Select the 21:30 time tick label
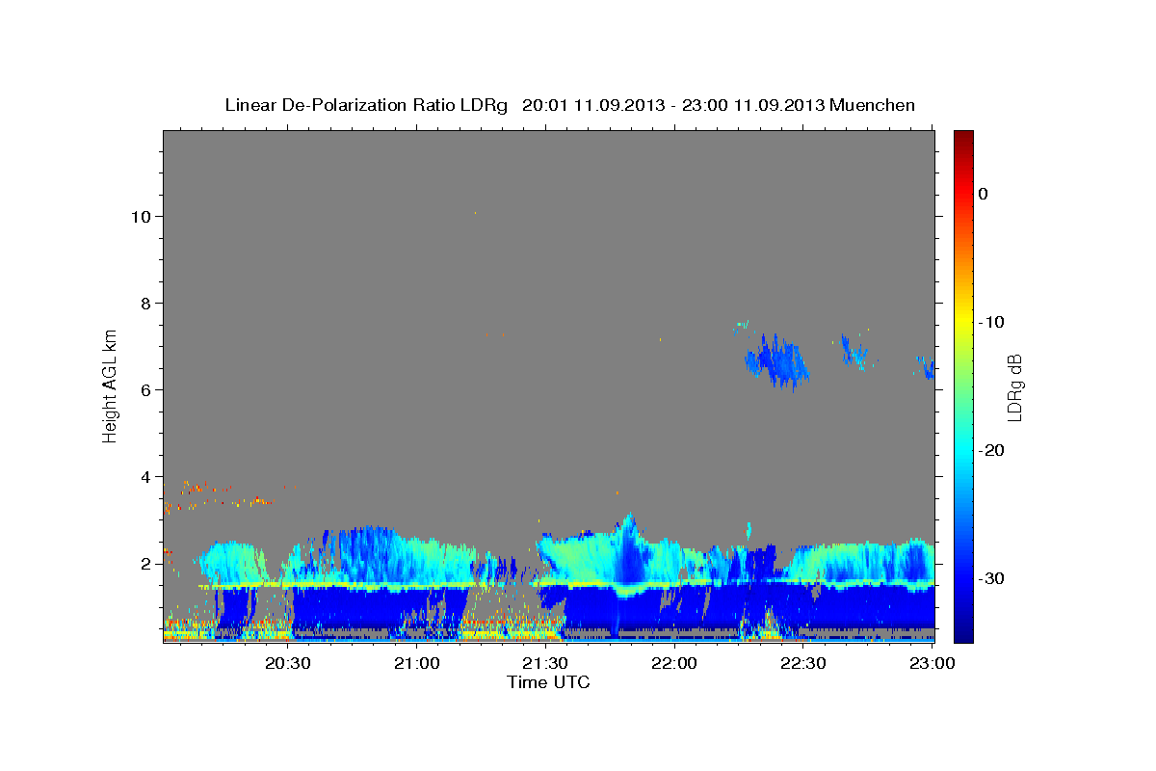 (x=545, y=663)
